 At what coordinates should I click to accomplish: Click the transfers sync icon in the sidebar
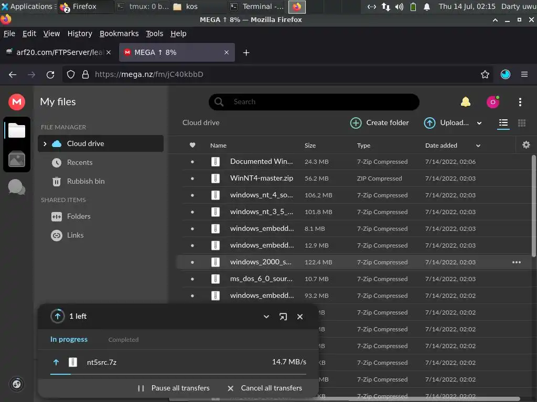(16, 384)
